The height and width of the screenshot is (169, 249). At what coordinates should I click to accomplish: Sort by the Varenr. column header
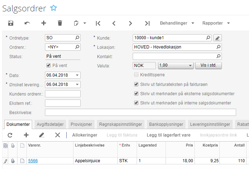coord(50,149)
